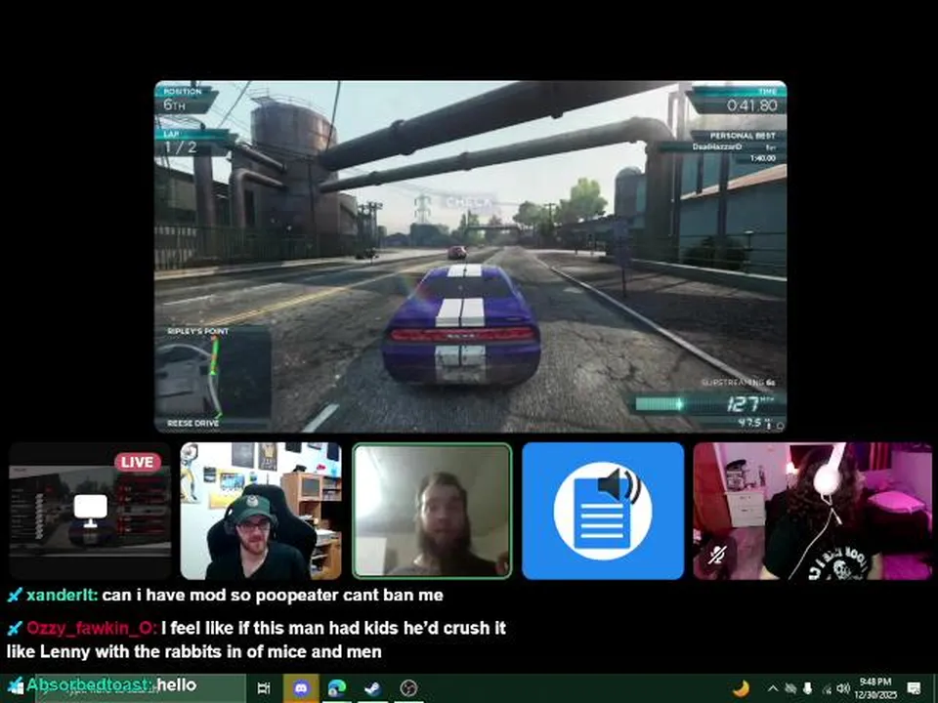The image size is (938, 703).
Task: Click username Ozzy_fawkin_O in chat
Action: pyautogui.click(x=92, y=628)
